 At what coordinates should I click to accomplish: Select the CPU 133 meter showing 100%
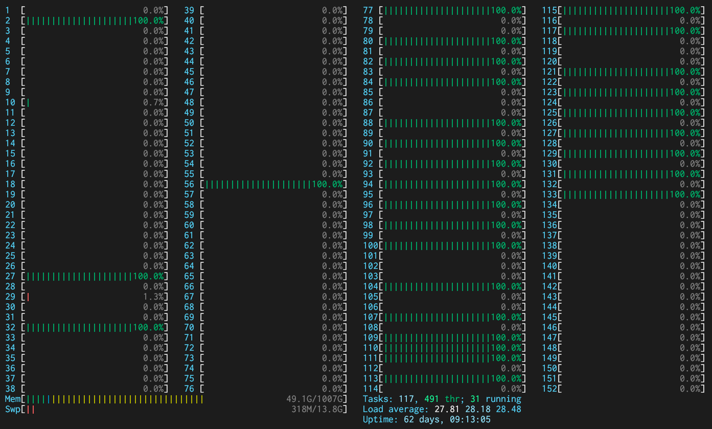click(629, 194)
